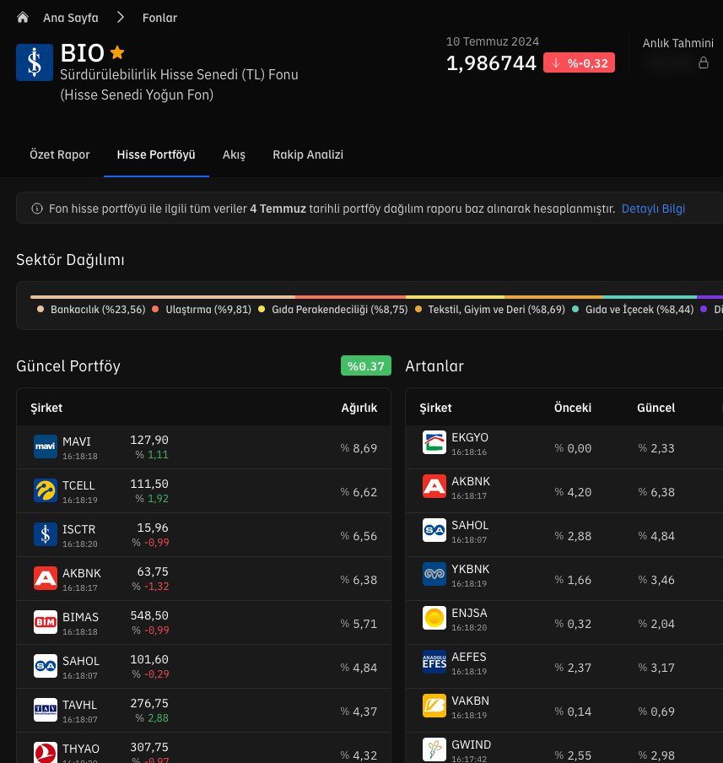
Task: Open Fonlar breadcrumb link
Action: pyautogui.click(x=159, y=18)
